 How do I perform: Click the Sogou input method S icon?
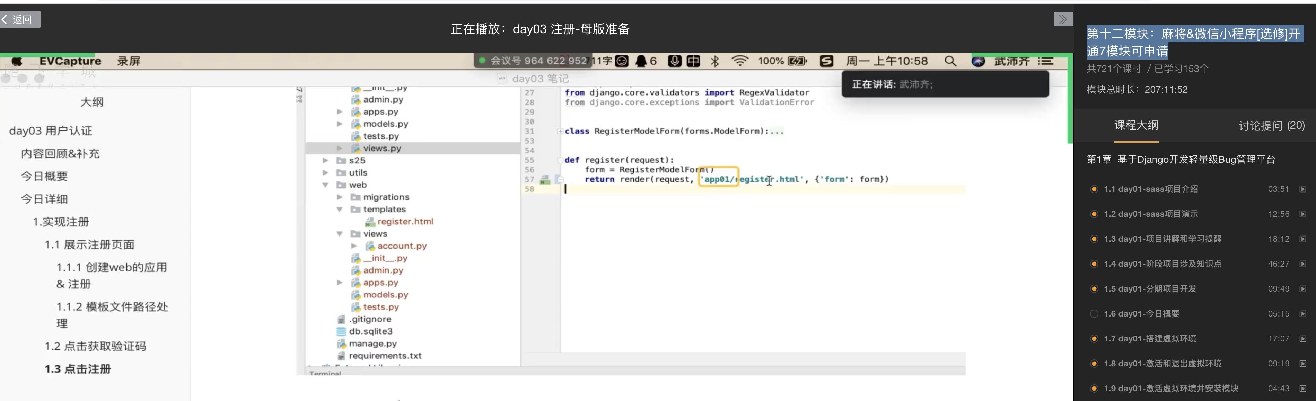pos(826,61)
